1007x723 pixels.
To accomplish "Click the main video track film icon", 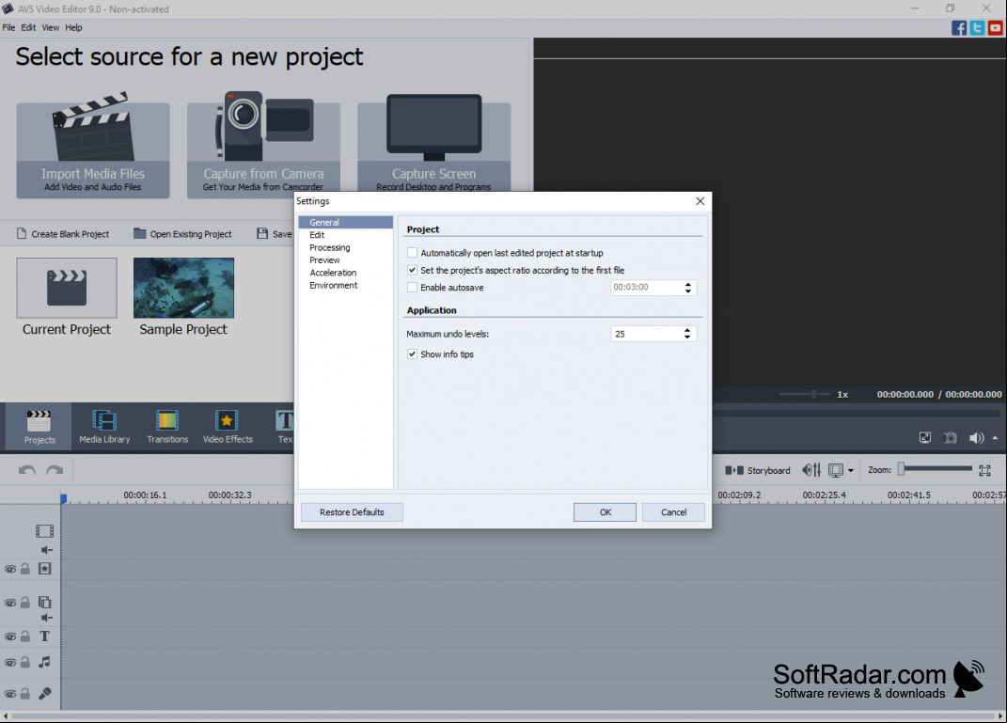I will pos(44,531).
